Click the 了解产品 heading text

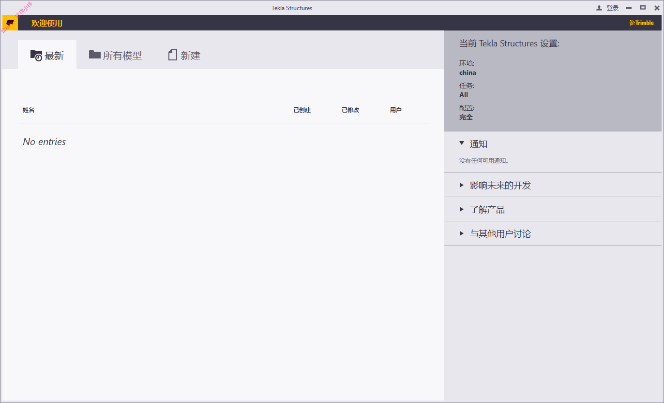click(487, 210)
